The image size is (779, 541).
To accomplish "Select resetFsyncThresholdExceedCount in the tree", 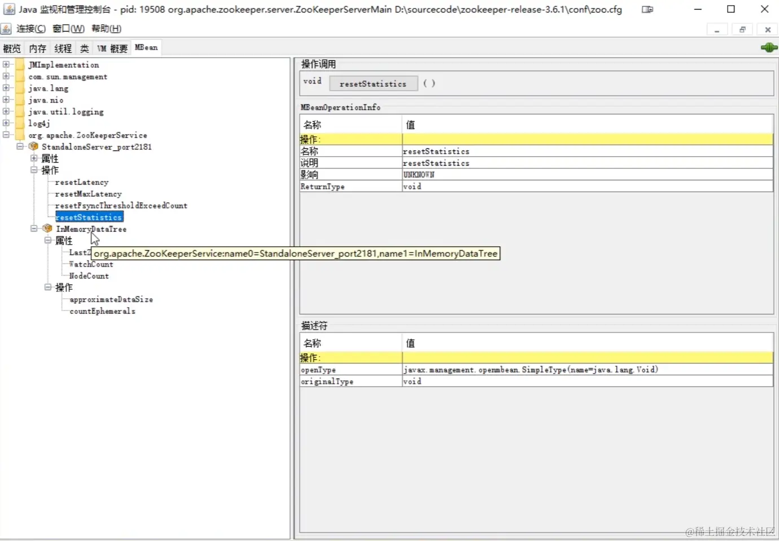I will [x=121, y=206].
